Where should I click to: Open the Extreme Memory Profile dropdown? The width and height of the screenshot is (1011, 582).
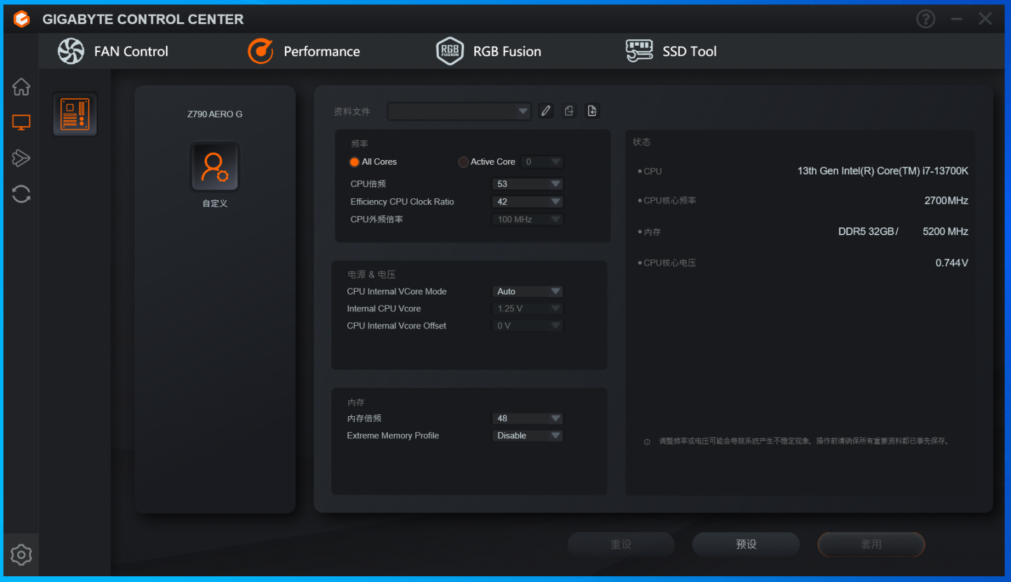(x=527, y=435)
